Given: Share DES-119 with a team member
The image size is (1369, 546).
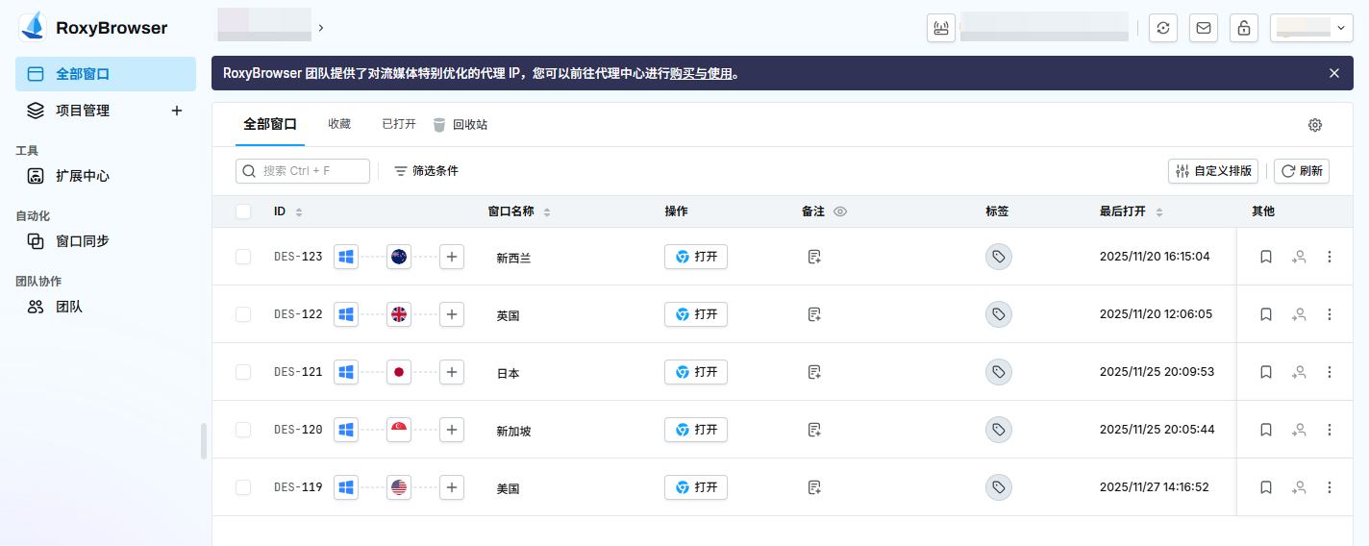Looking at the screenshot, I should tap(1299, 487).
